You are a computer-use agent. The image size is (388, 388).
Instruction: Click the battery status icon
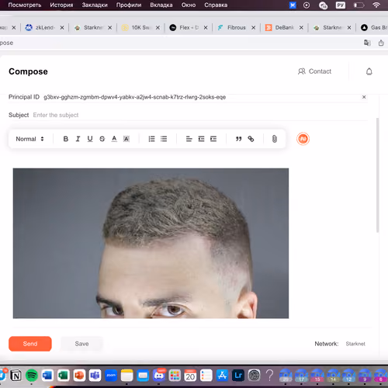coord(359,5)
